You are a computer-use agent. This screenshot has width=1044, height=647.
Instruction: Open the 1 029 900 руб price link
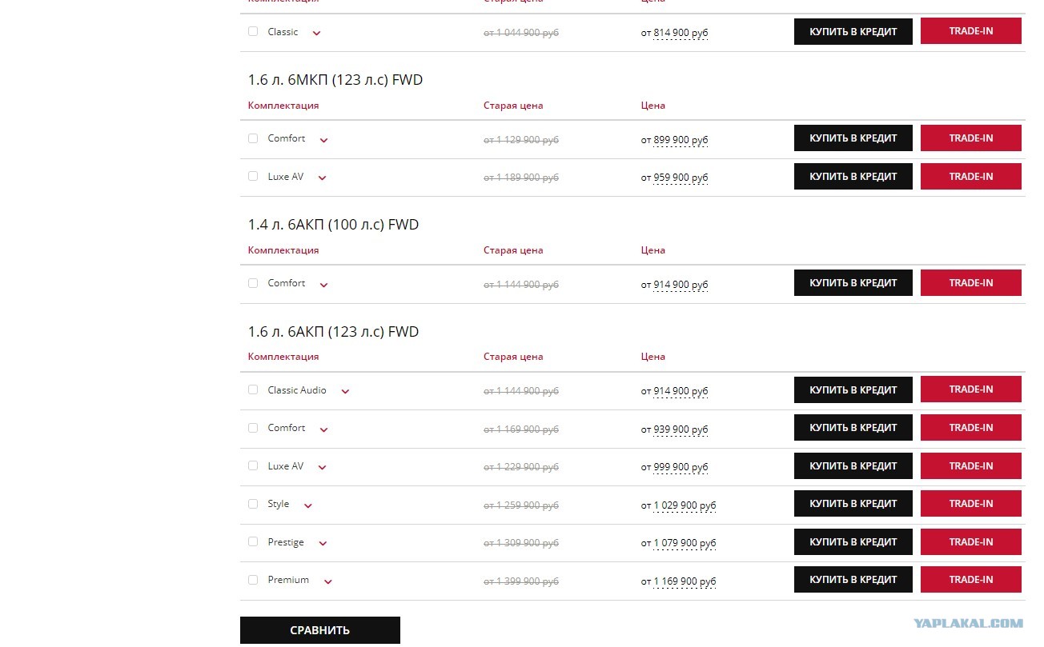tap(685, 505)
